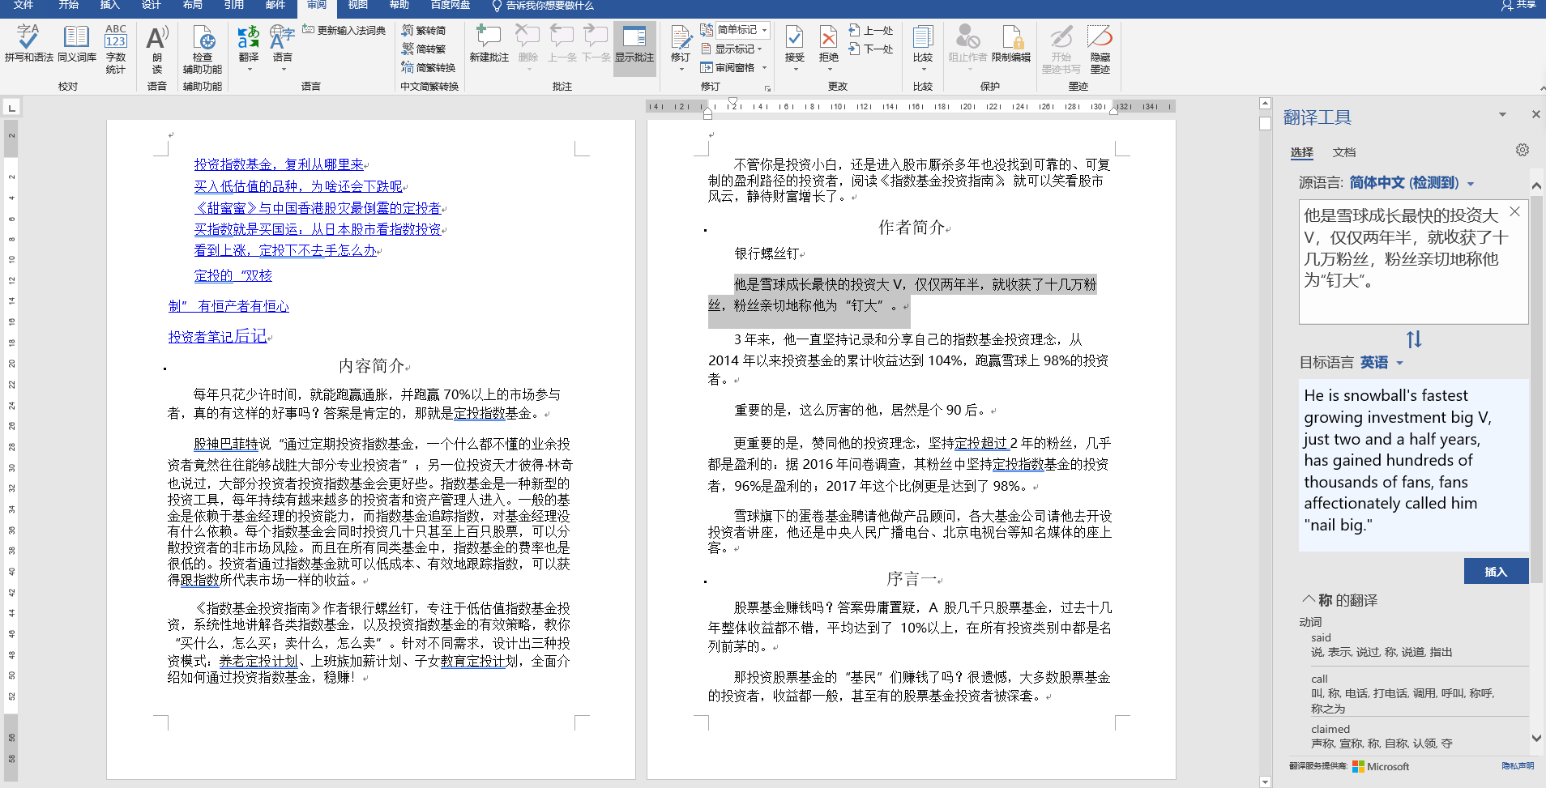This screenshot has height=788, width=1546.
Task: Switch to 文档 tab in translator pane
Action: [1344, 152]
